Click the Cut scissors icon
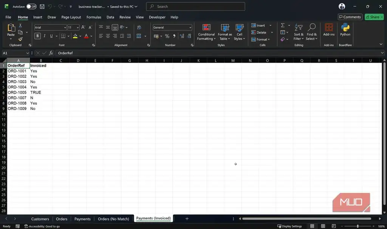The image size is (387, 229). pyautogui.click(x=20, y=25)
